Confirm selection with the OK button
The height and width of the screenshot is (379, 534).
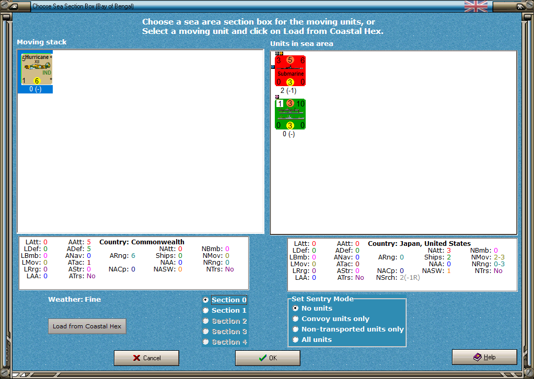point(268,358)
